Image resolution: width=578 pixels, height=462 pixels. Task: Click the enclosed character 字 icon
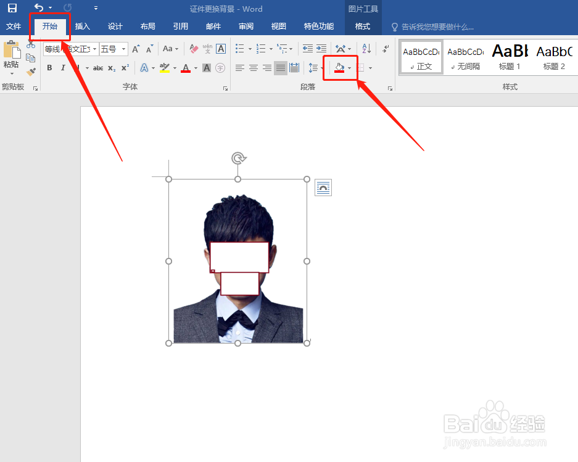[220, 68]
